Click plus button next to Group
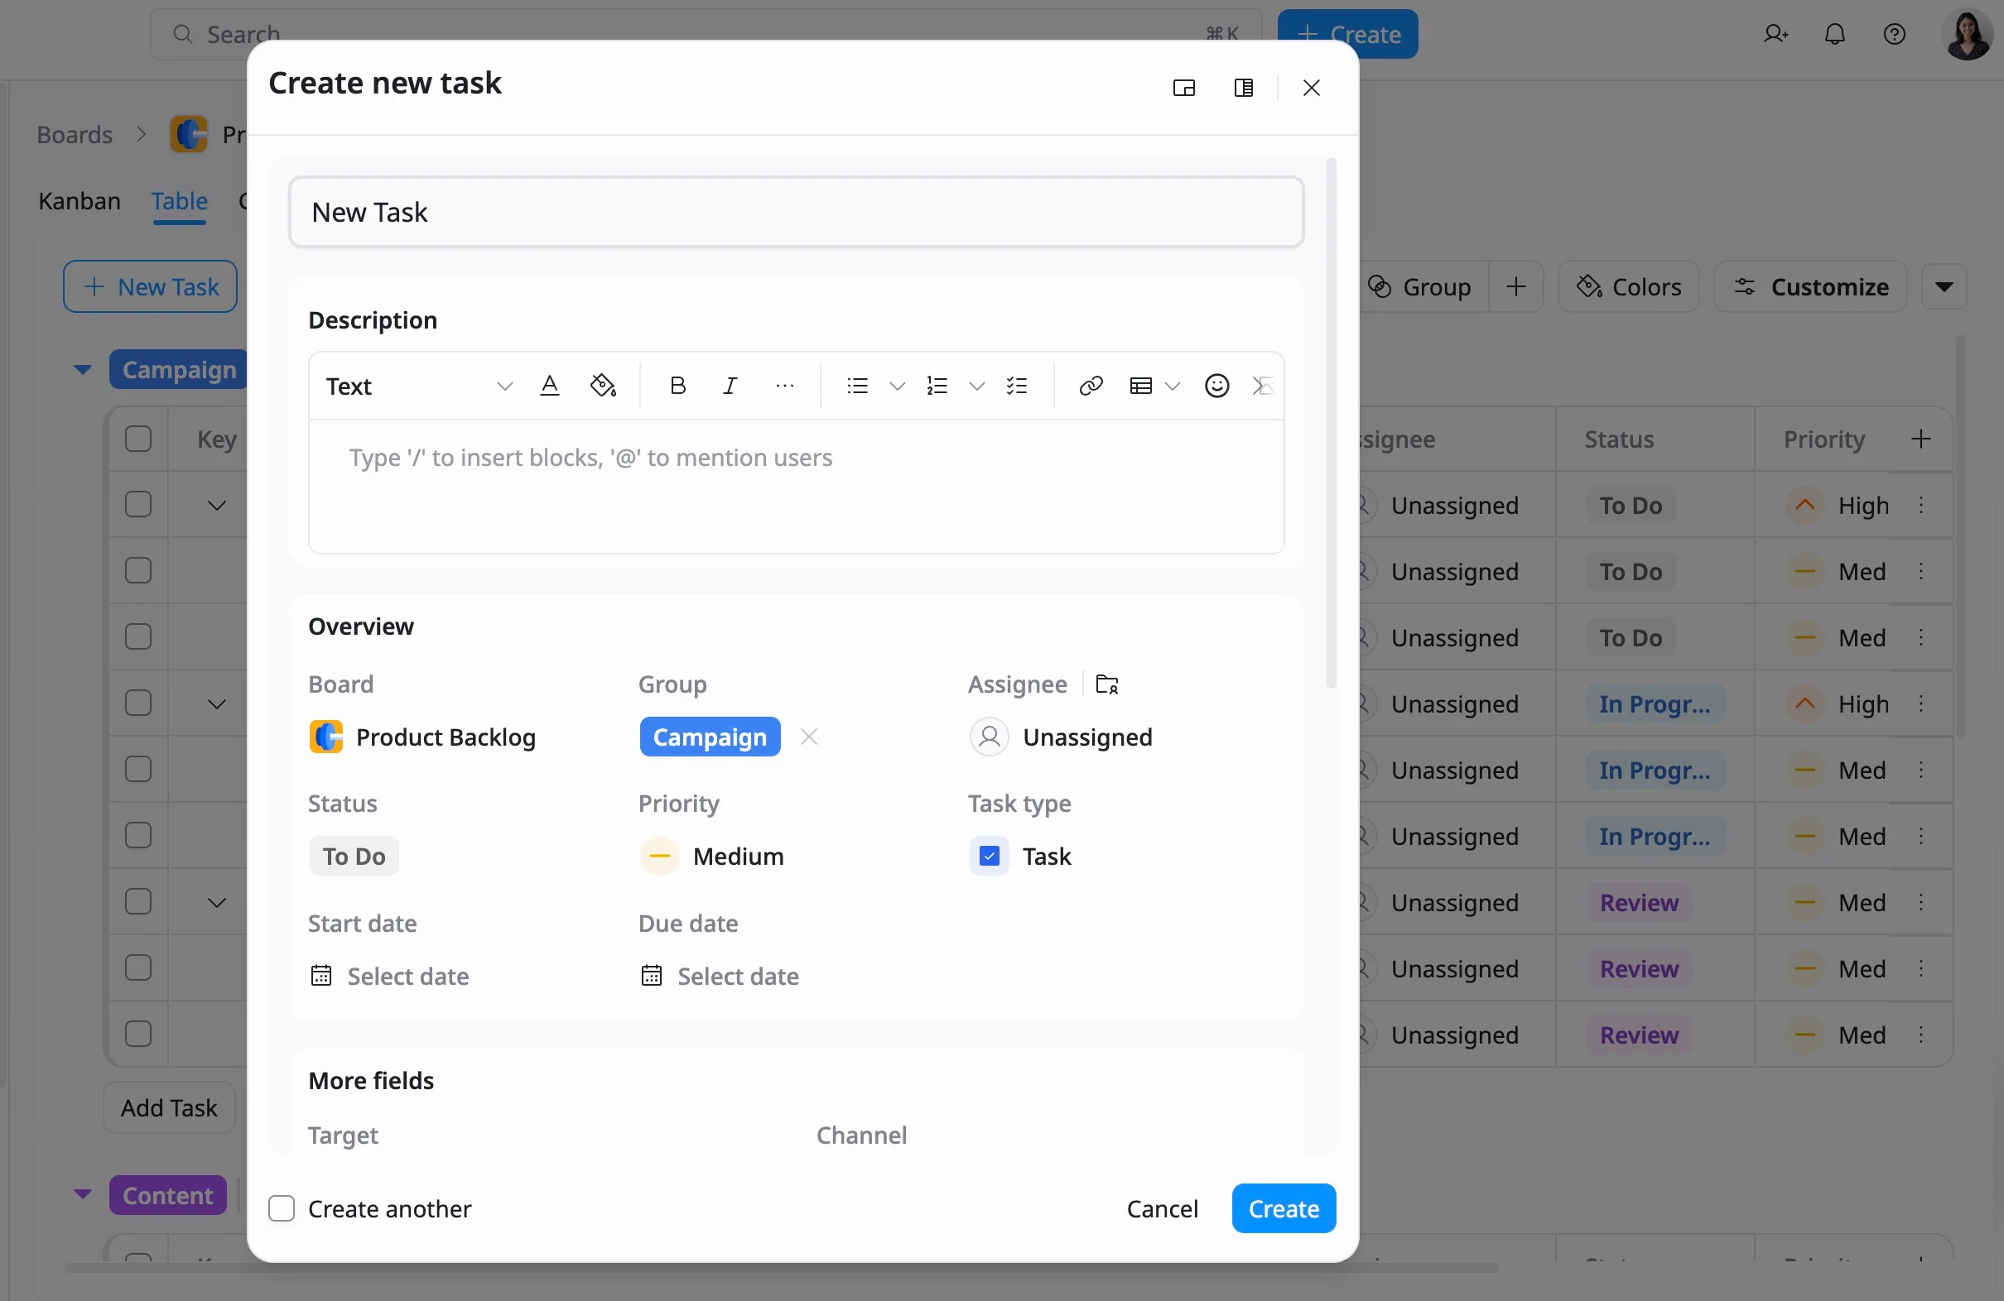The image size is (2004, 1301). [1515, 287]
